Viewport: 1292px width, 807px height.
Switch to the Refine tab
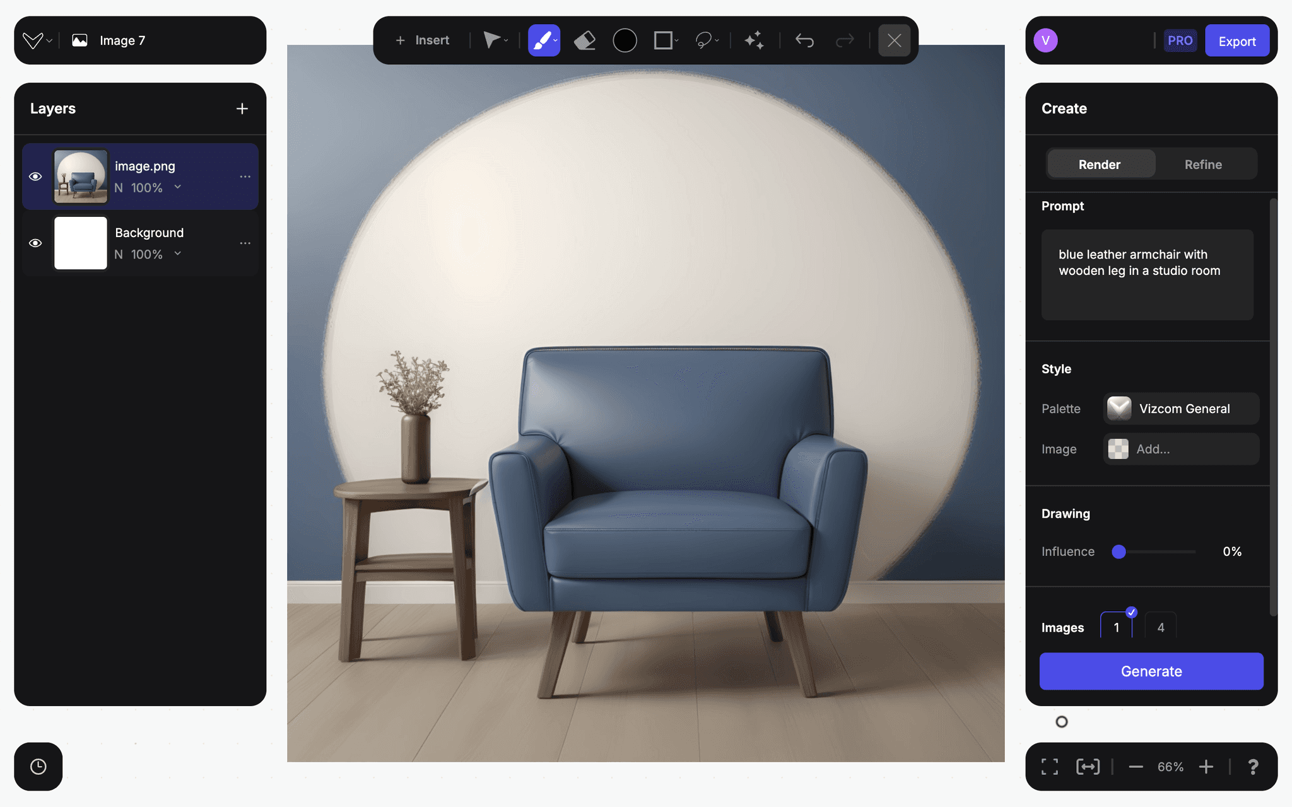pyautogui.click(x=1202, y=165)
